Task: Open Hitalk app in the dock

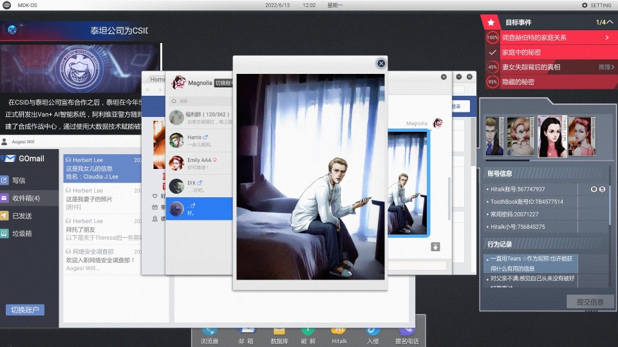Action: [x=339, y=336]
